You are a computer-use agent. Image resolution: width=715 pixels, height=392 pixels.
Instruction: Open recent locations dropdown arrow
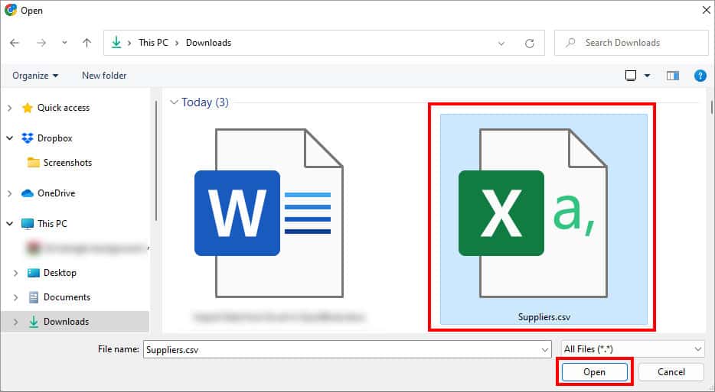click(64, 43)
